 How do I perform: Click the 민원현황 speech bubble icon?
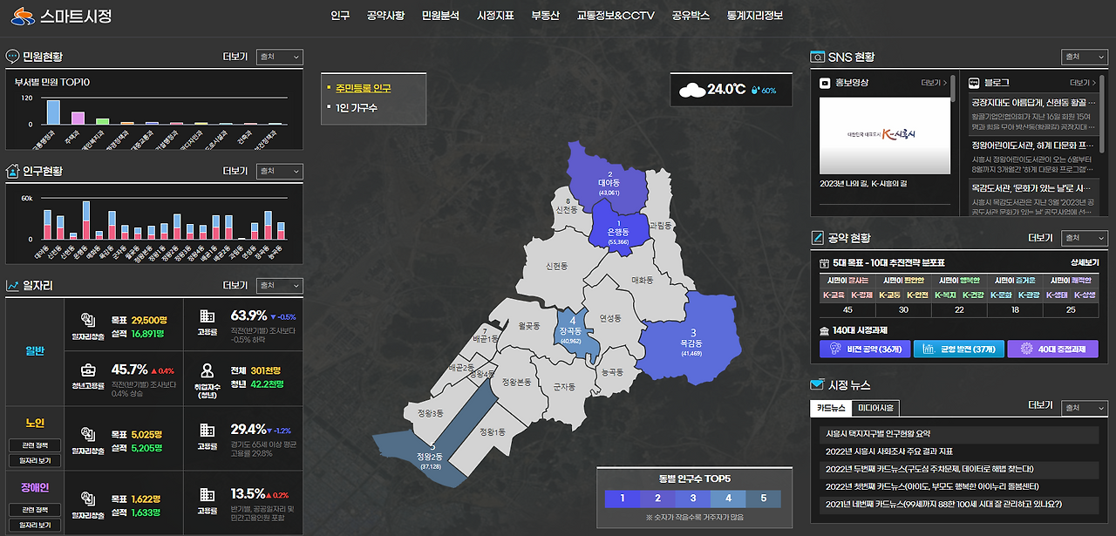coord(13,57)
